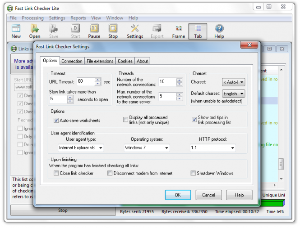Open the Help menu in menu bar
This screenshot has height=228, width=300.
click(x=133, y=18)
